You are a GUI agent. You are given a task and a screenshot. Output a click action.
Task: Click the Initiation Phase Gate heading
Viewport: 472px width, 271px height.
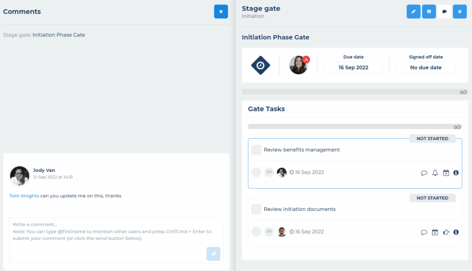[276, 37]
